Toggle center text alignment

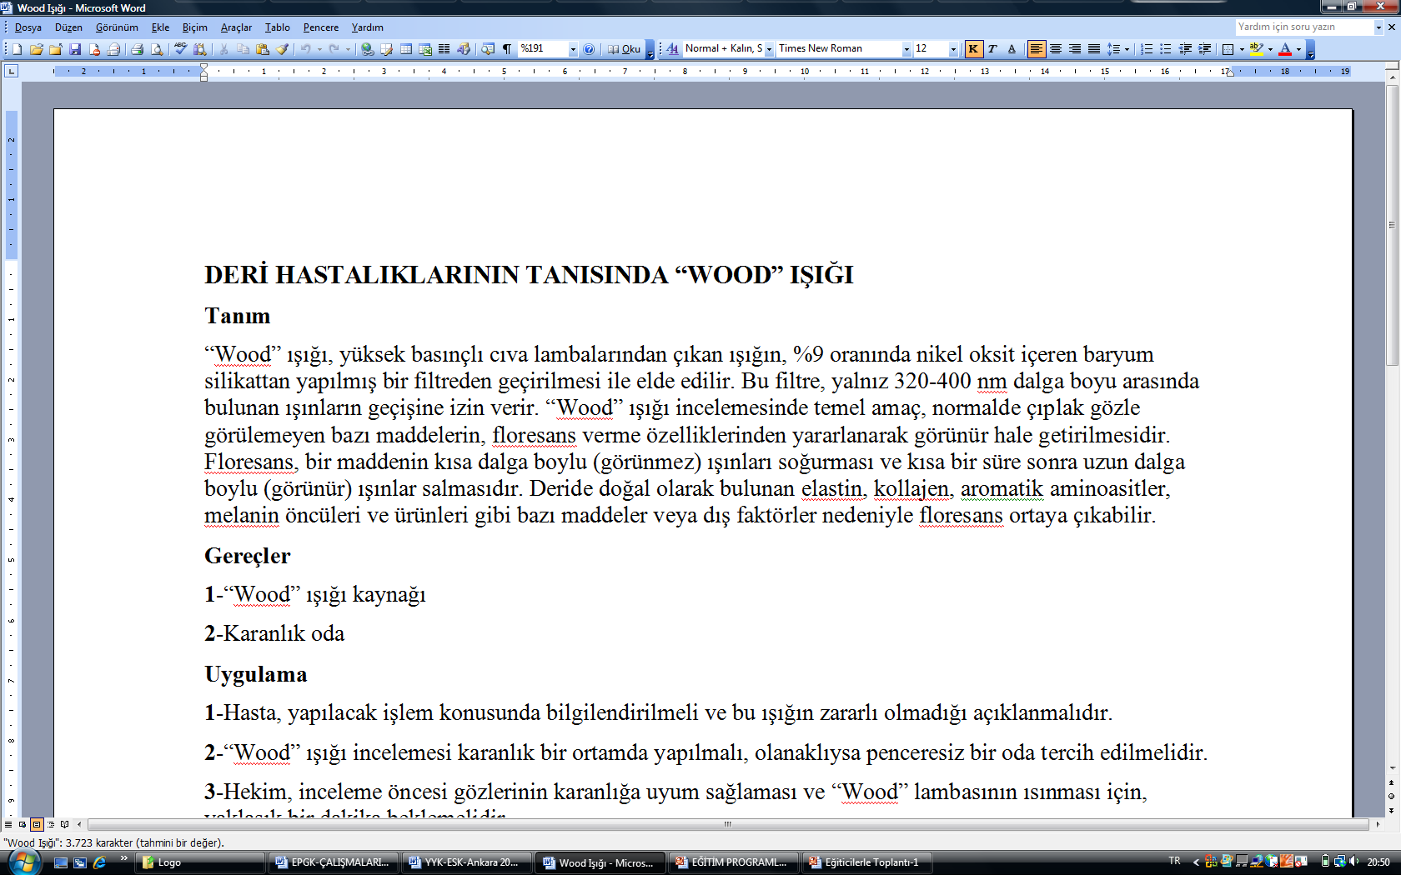1056,49
